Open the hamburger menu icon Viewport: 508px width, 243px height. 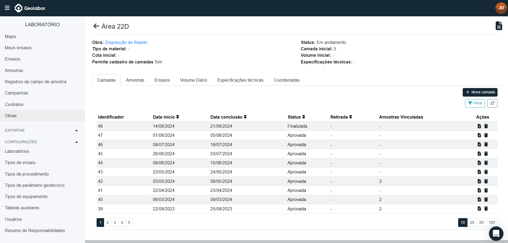[7, 8]
